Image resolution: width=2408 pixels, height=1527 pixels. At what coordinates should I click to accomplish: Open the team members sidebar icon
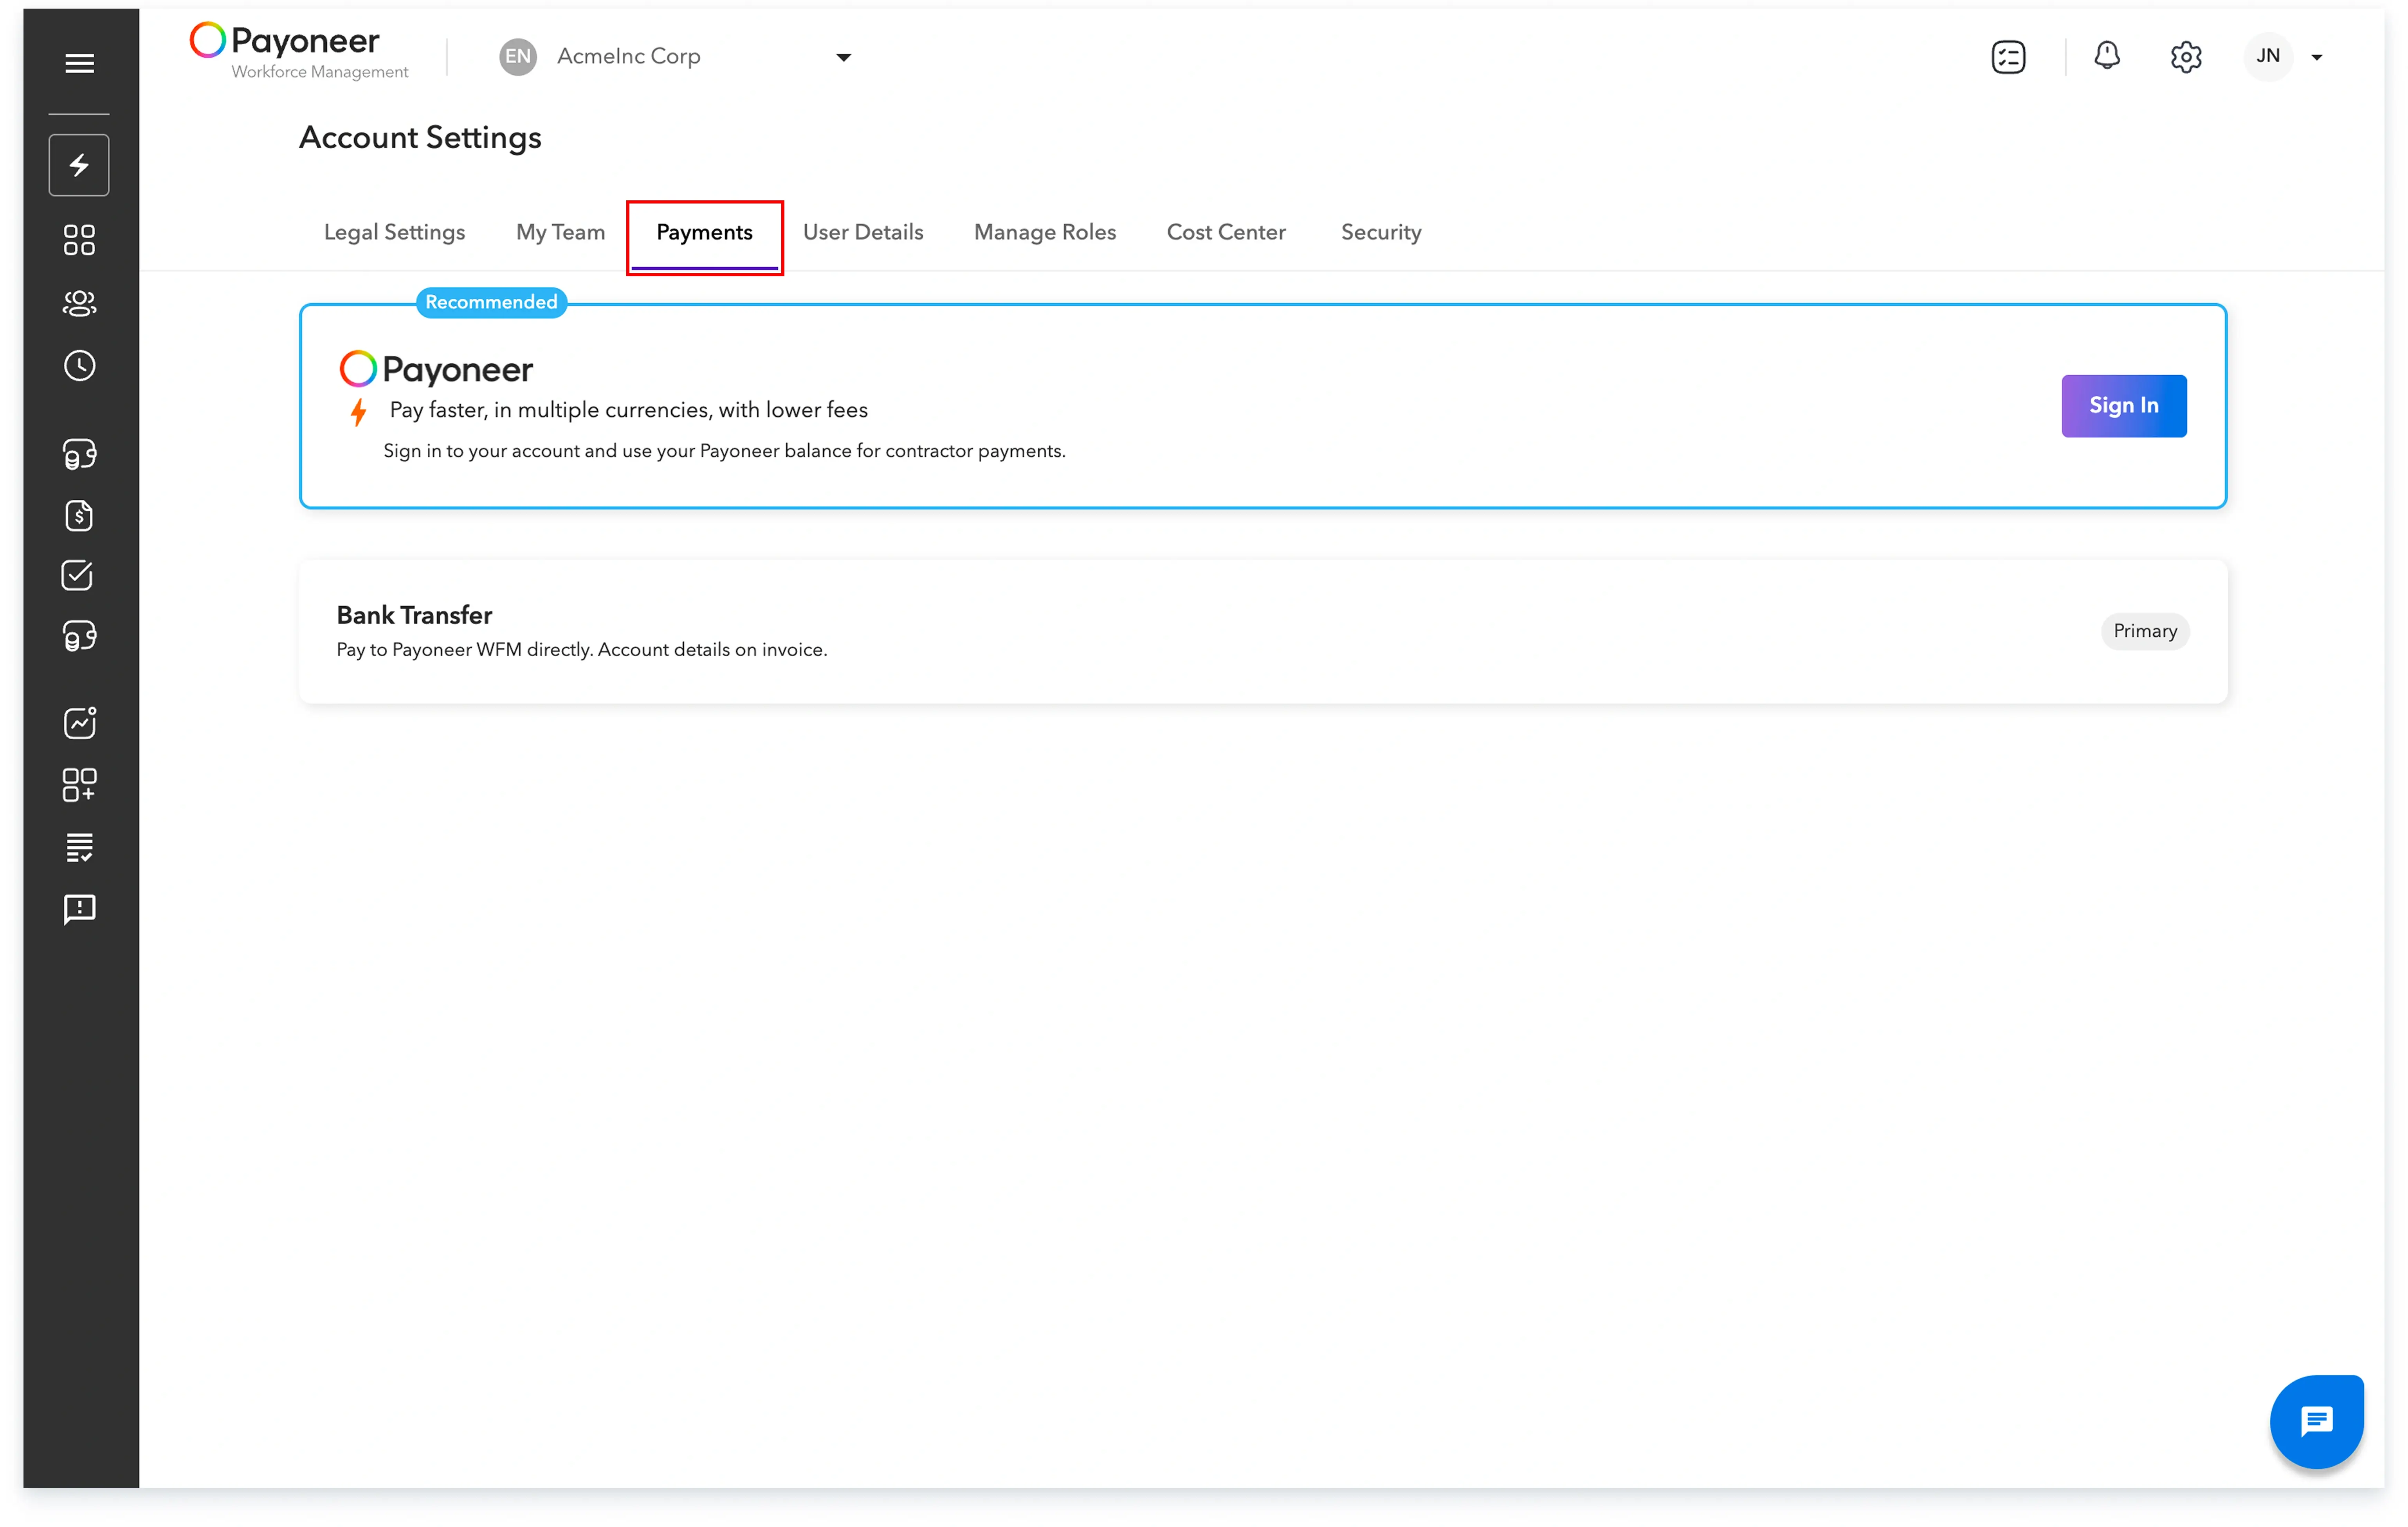79,303
